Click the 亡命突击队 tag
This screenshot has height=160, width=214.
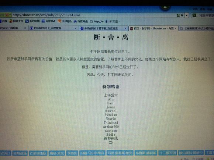38,153
